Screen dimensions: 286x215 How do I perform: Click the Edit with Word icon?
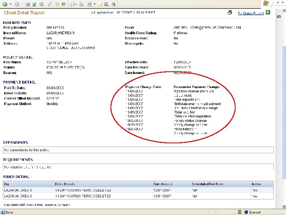click(x=89, y=4)
